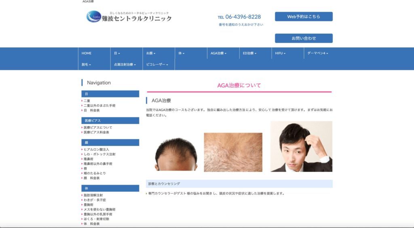Click the photo of man in suit
Viewport: 414px width, 228px height.
click(x=301, y=147)
